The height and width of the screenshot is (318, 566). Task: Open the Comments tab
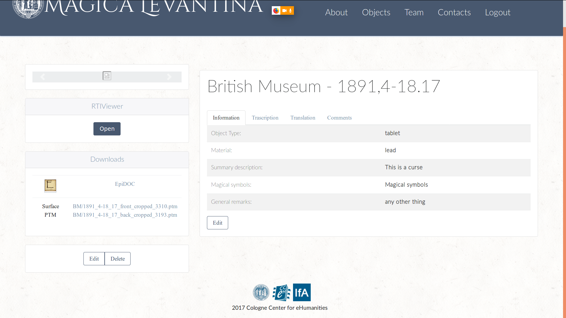pos(339,118)
